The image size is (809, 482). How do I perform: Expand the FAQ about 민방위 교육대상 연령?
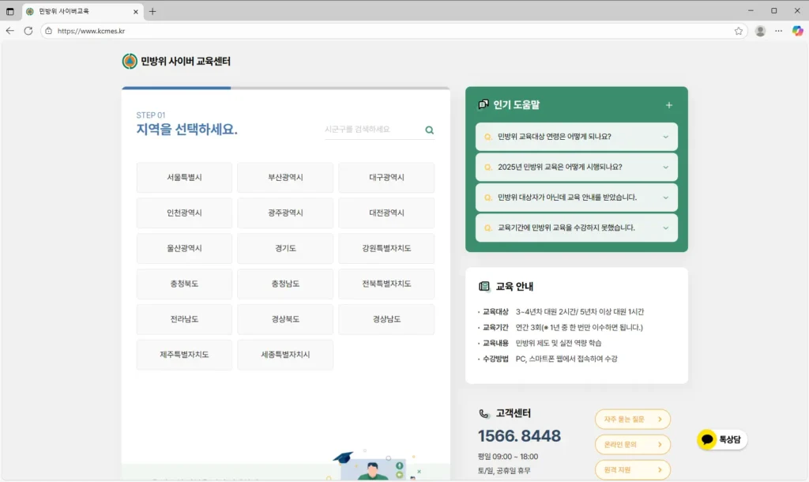576,137
